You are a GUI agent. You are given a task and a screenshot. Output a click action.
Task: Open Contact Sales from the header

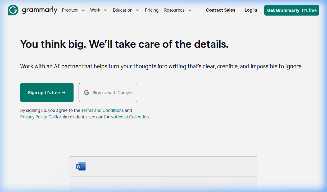[220, 10]
